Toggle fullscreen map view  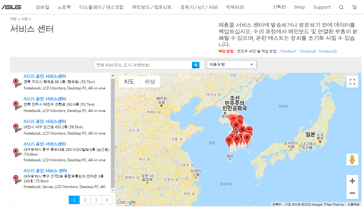point(352,82)
